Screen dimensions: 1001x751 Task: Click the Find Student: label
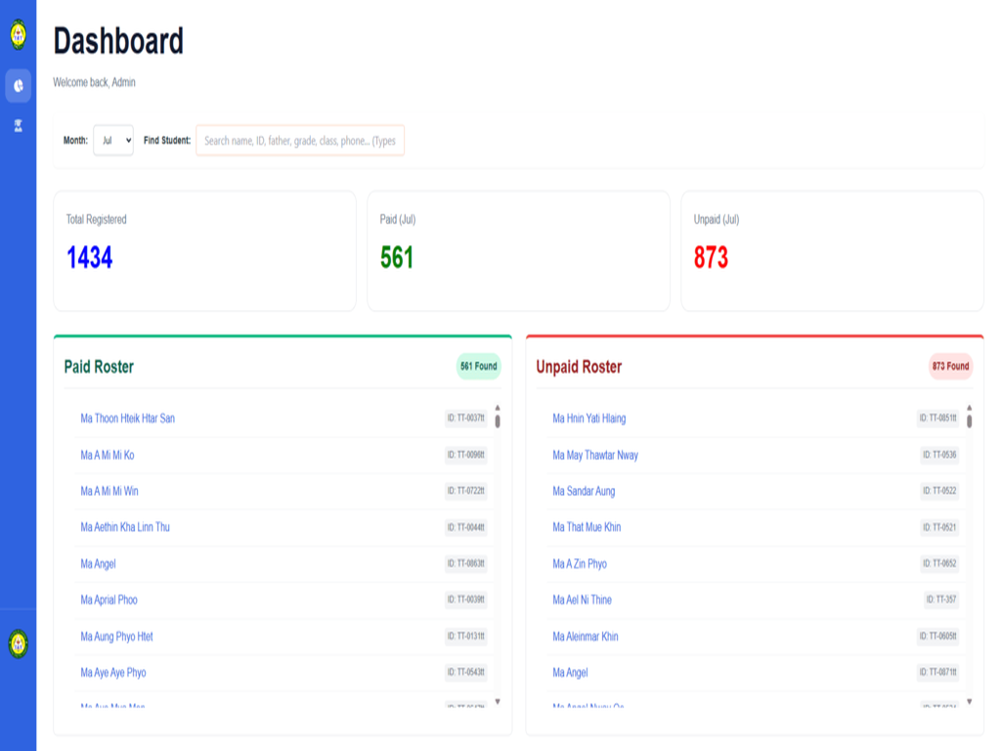166,141
